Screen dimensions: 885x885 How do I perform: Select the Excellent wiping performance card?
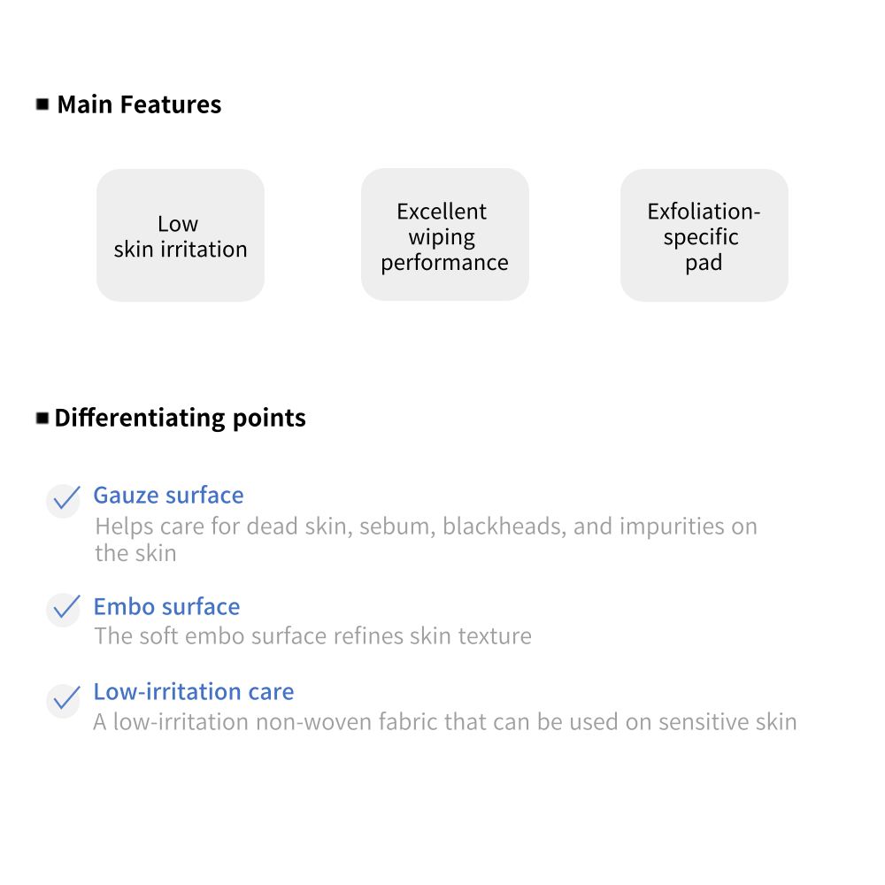pos(444,235)
